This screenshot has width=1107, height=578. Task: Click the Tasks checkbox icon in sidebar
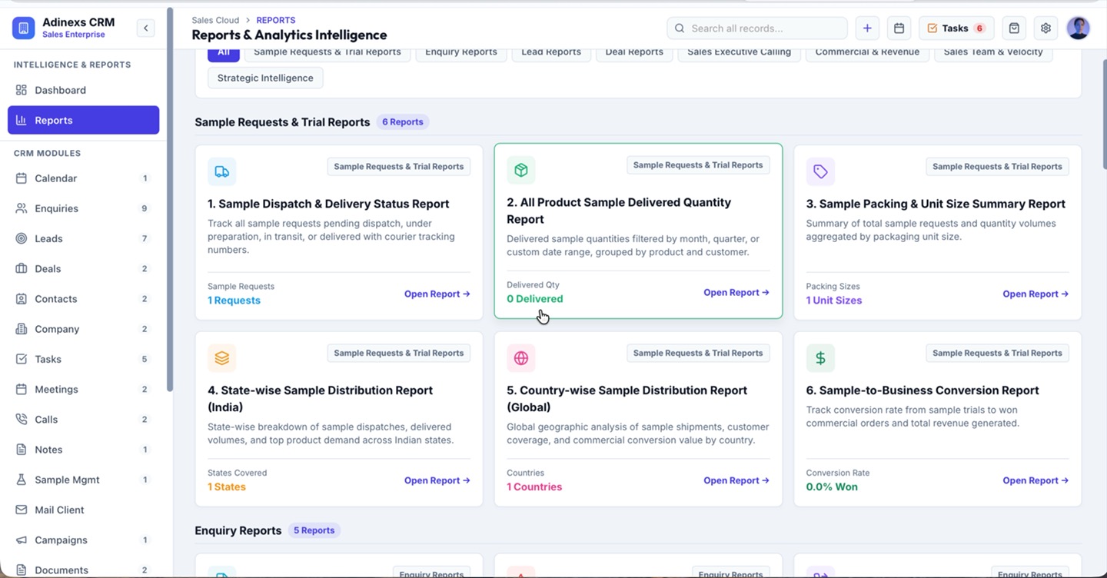[22, 359]
